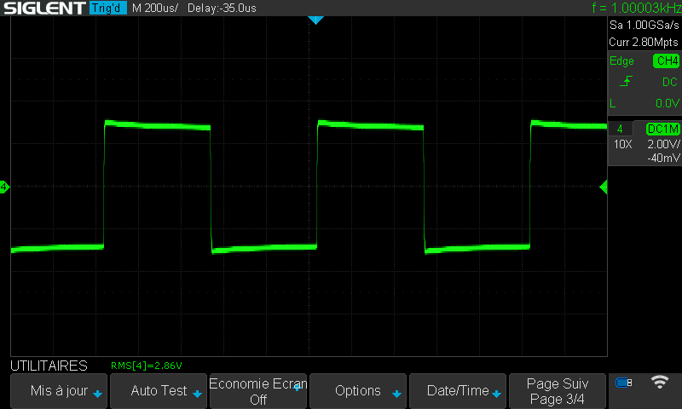Click the RMS[4]=2.86V measurement readout
This screenshot has width=682, height=409.
pos(147,366)
